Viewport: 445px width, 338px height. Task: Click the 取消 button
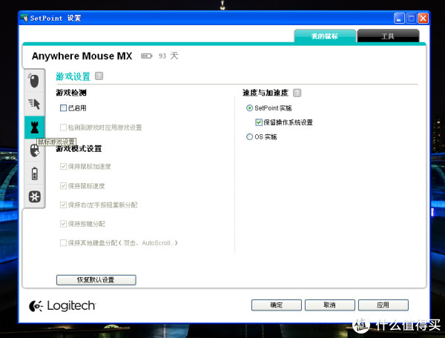[330, 305]
